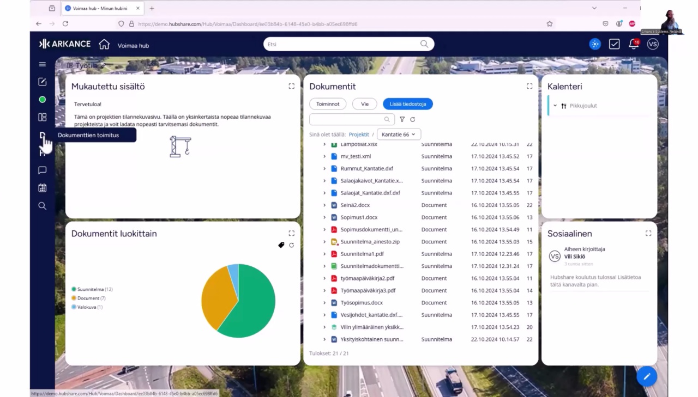Expand the mv_testi.xml row

tap(324, 156)
